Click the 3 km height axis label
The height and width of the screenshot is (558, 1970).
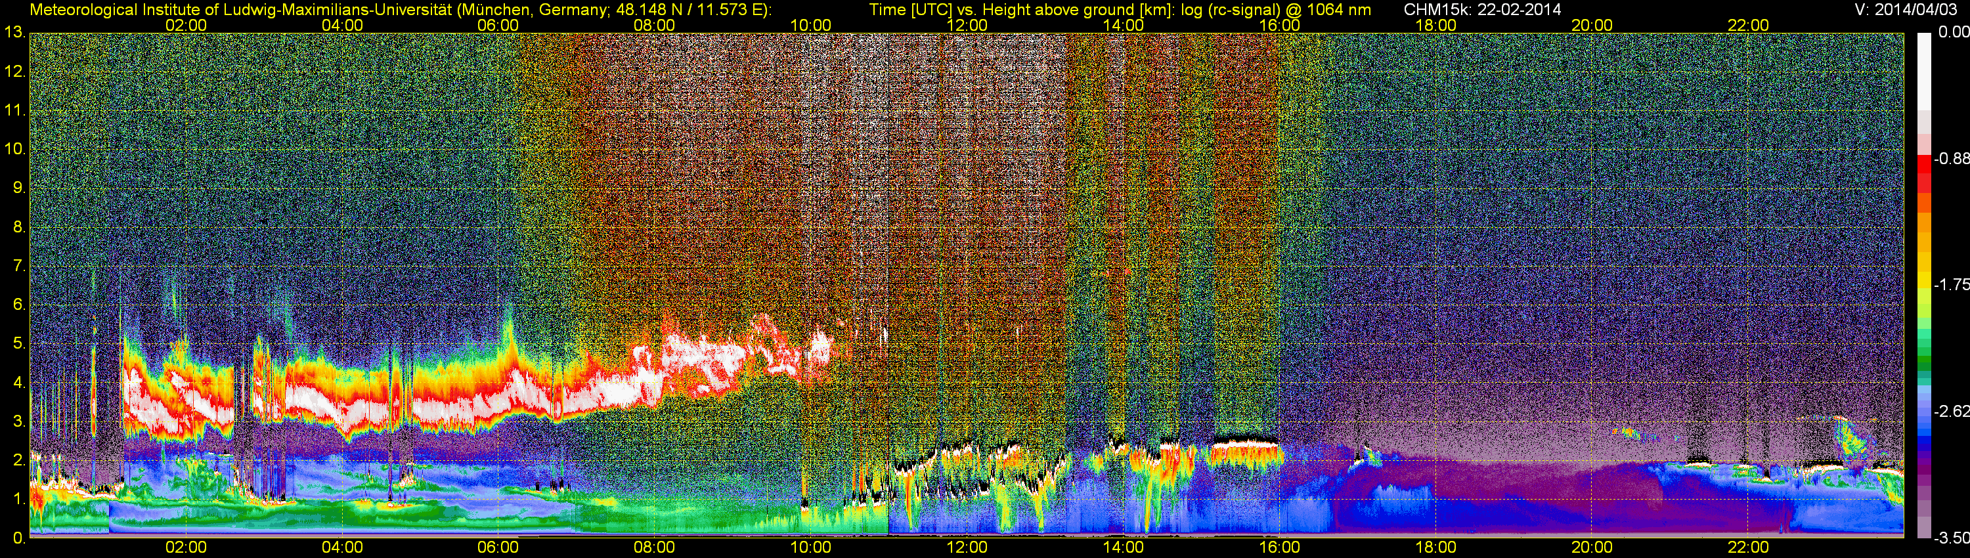18,421
